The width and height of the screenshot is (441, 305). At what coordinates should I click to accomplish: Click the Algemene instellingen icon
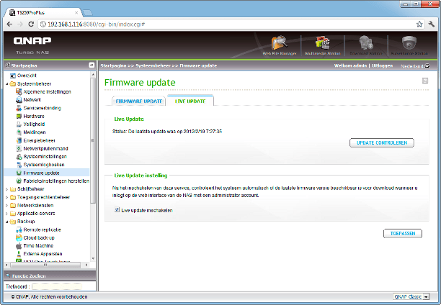pos(19,91)
